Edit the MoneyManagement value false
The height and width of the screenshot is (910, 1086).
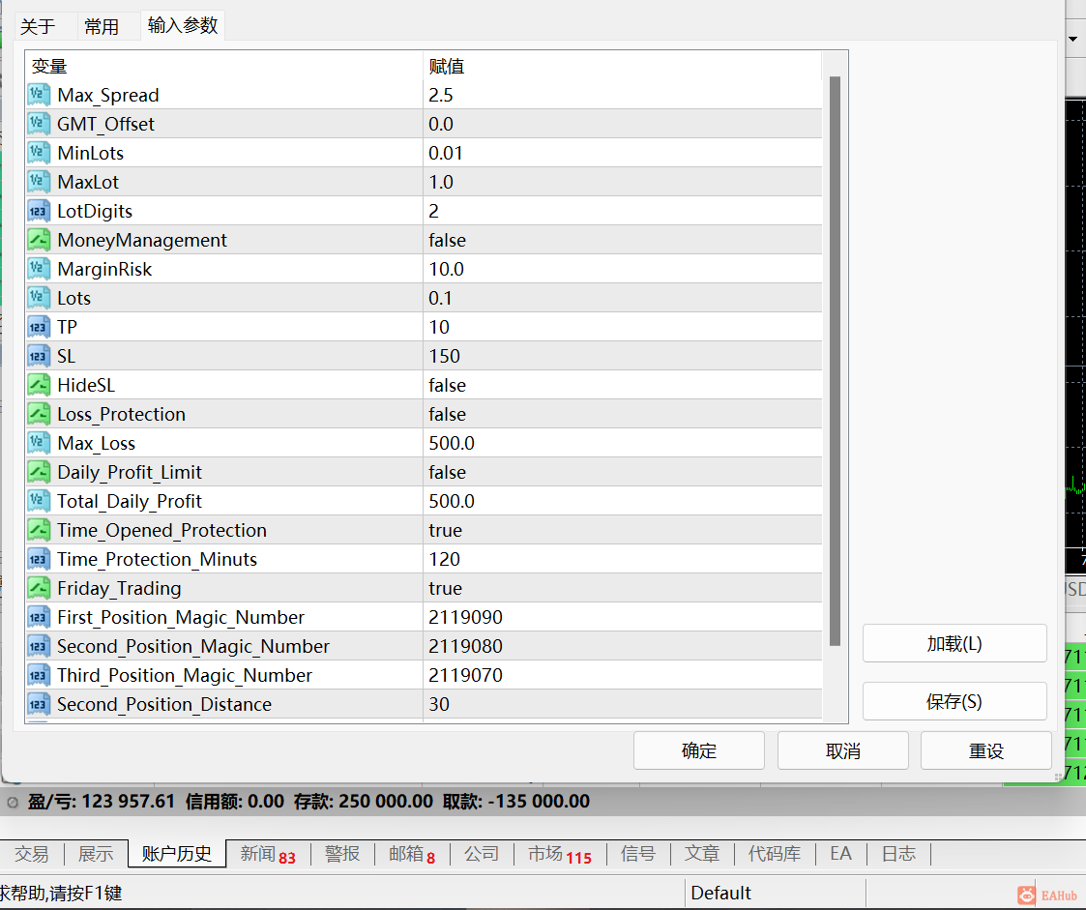[x=623, y=240]
